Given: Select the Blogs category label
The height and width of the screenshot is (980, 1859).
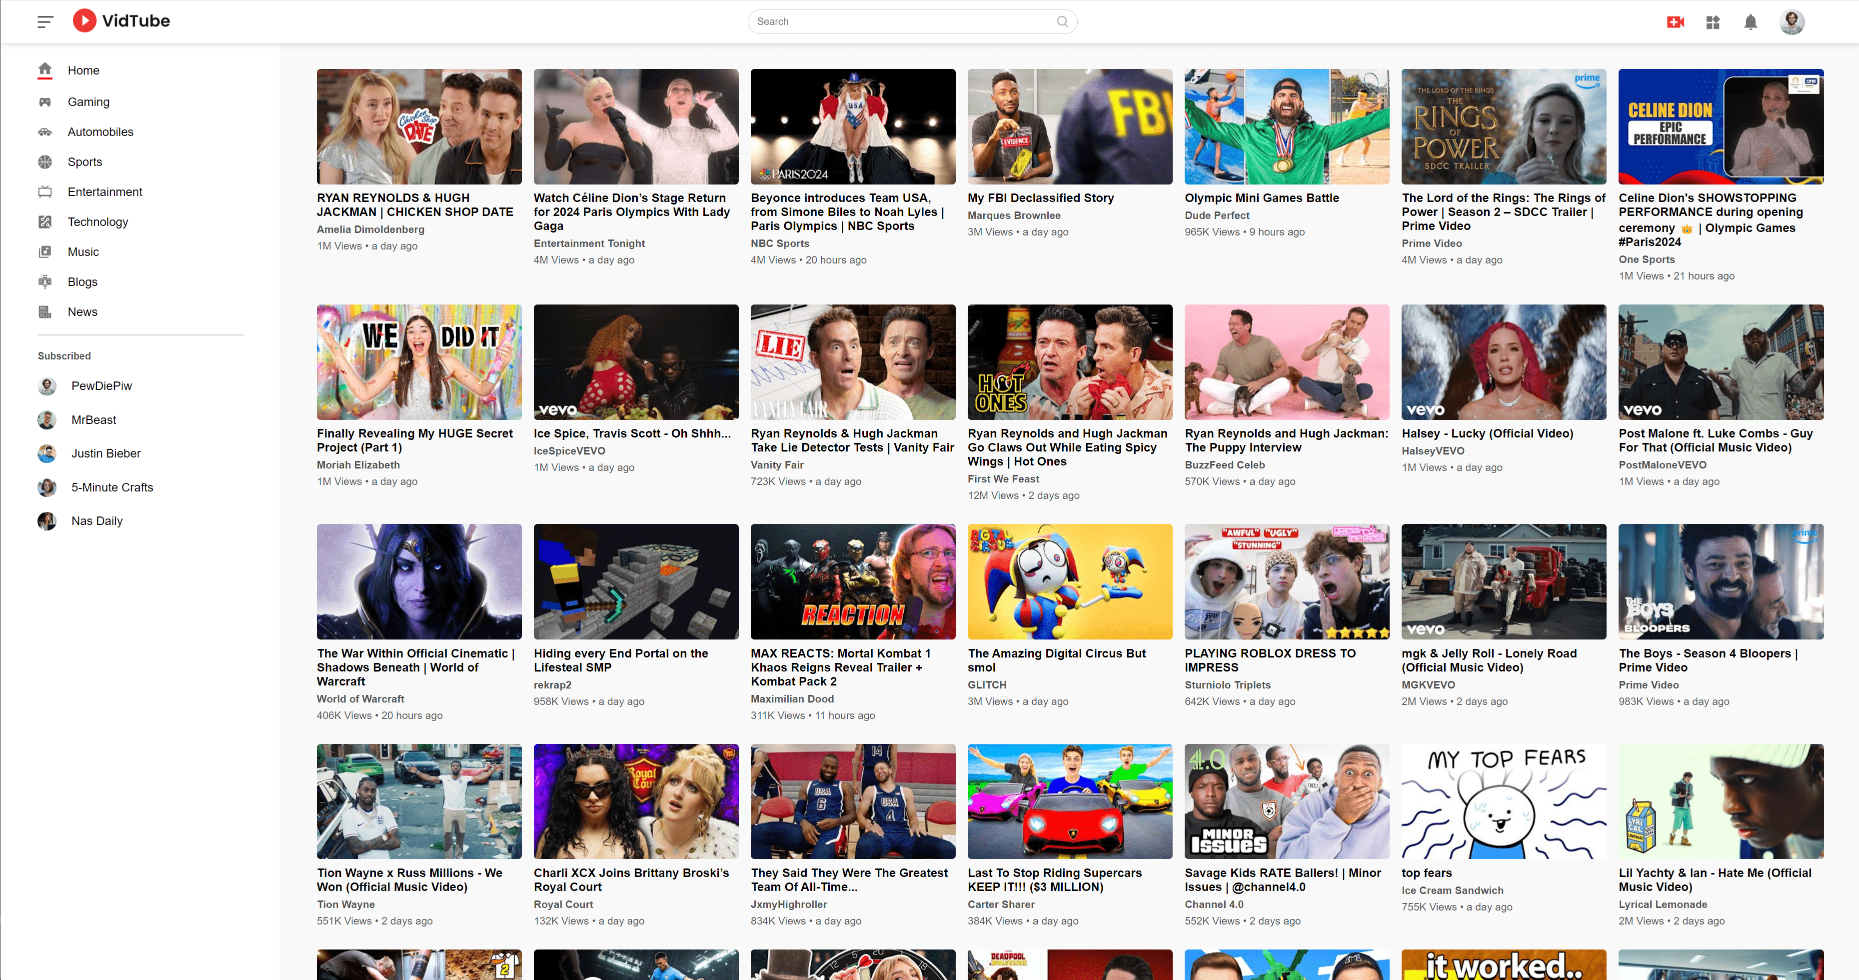Looking at the screenshot, I should click(x=83, y=281).
